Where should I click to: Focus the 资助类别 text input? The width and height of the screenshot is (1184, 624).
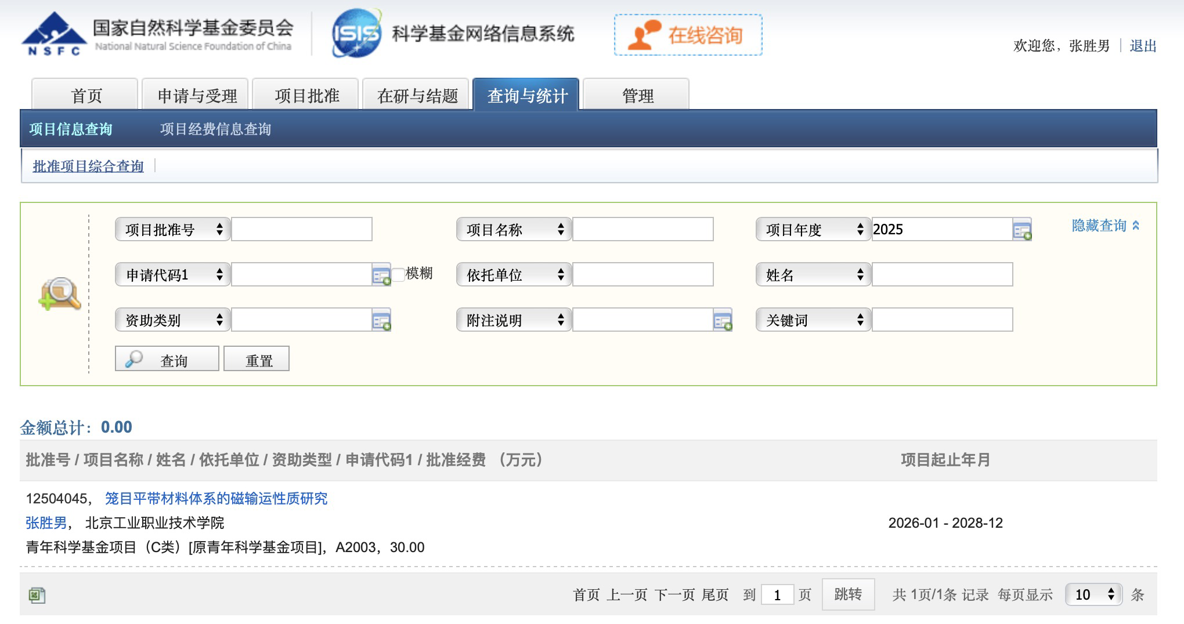[x=302, y=320]
